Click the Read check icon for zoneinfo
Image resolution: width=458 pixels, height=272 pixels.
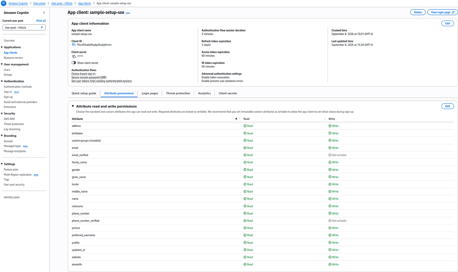[x=245, y=264]
